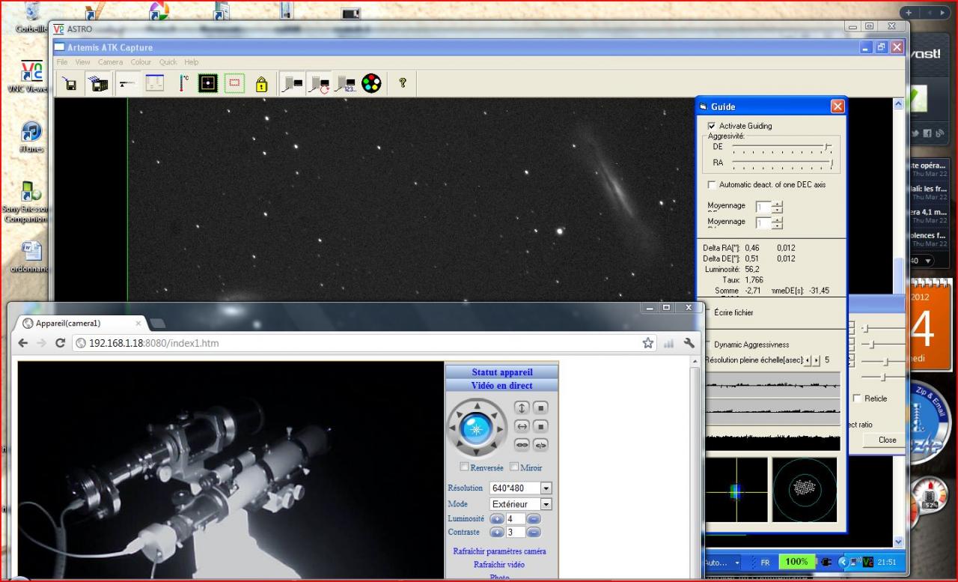Click the question mark help icon
This screenshot has height=582, width=958.
(x=402, y=83)
